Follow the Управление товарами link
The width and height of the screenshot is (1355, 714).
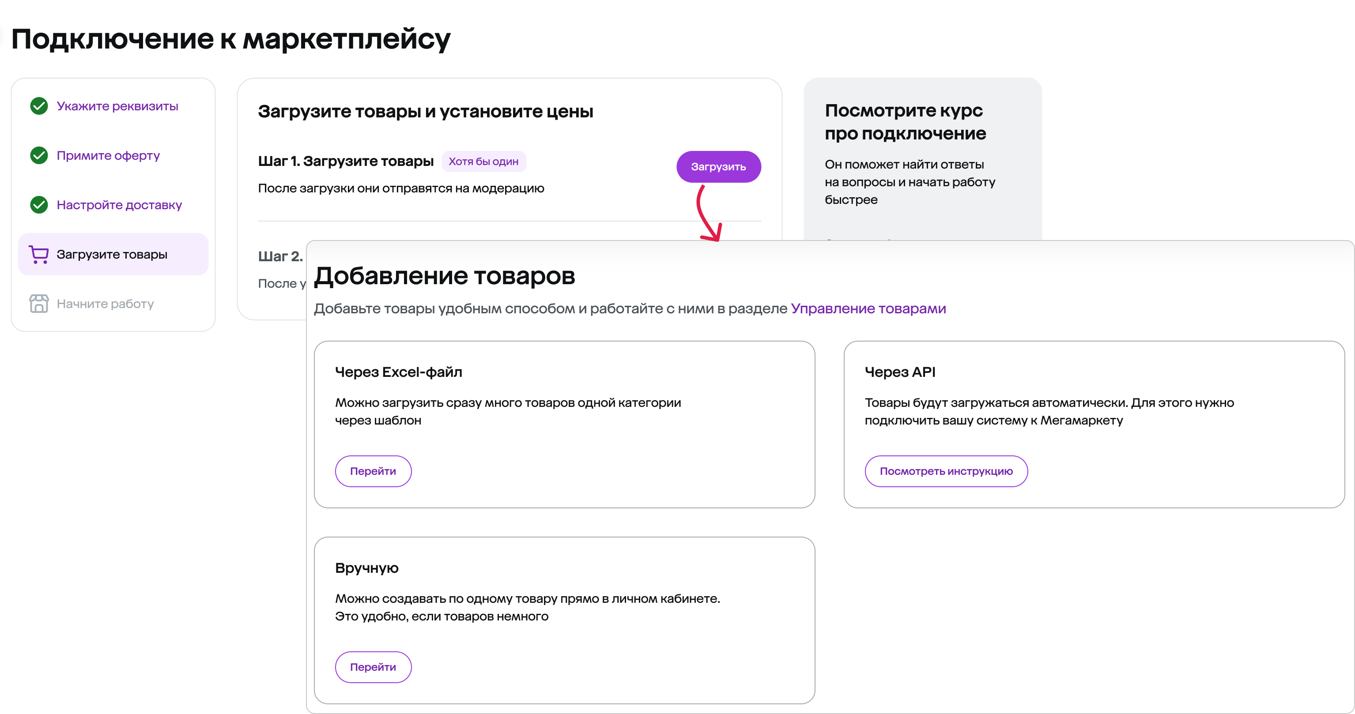(x=868, y=308)
